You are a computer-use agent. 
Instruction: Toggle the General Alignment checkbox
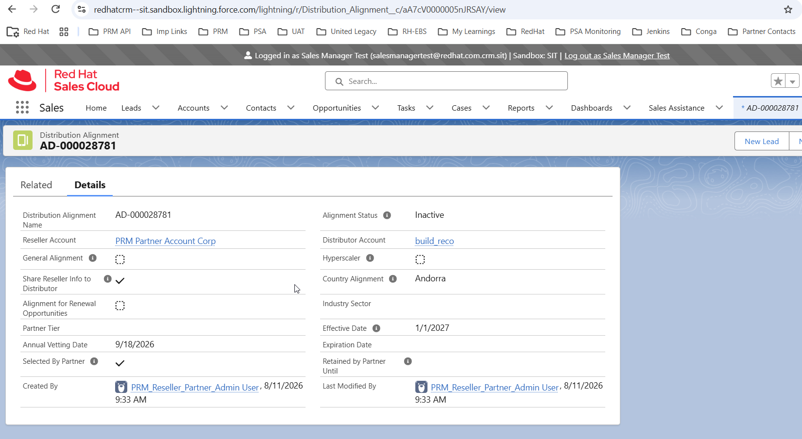coord(120,260)
